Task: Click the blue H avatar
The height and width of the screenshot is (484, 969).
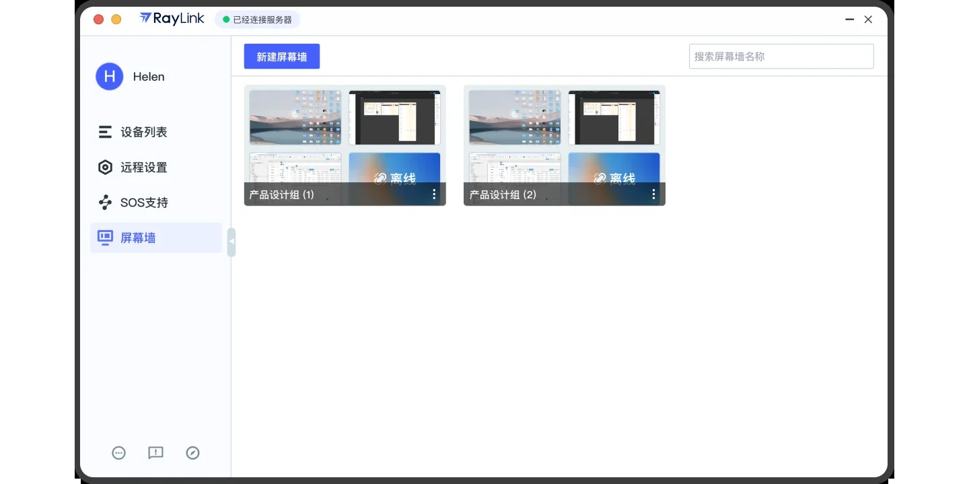Action: click(110, 77)
